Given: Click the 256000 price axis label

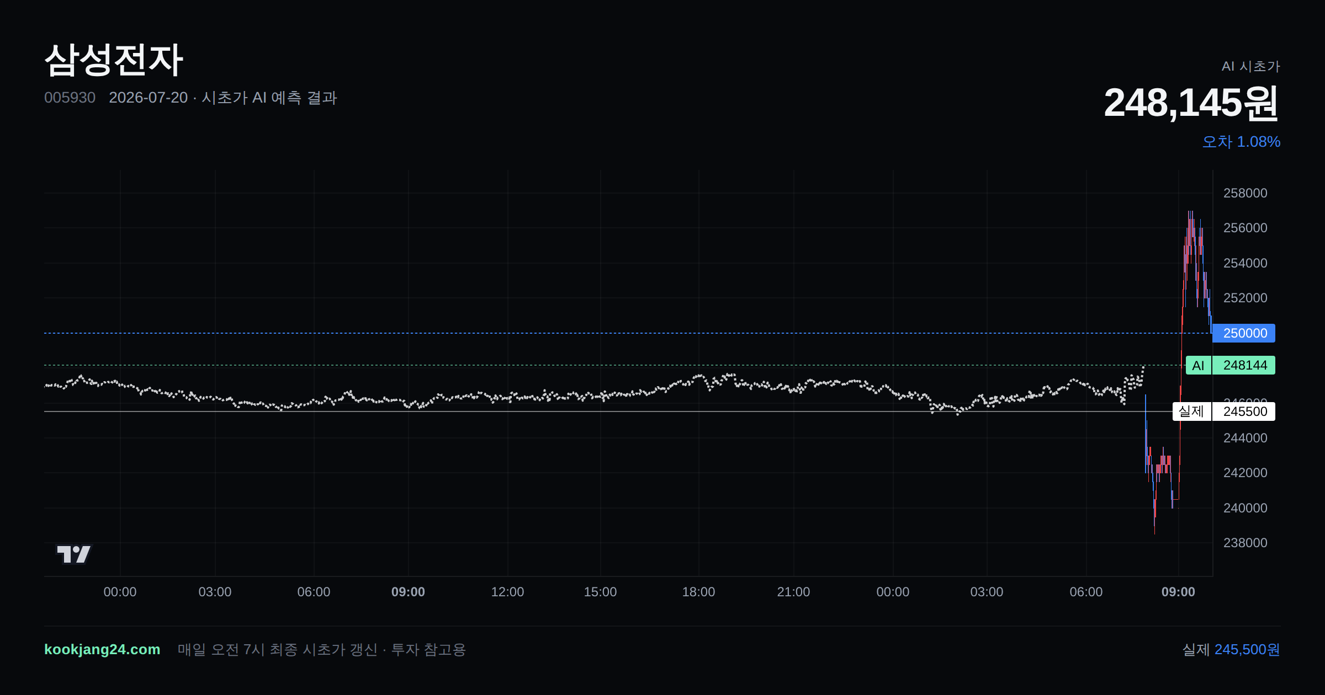Looking at the screenshot, I should [x=1245, y=228].
